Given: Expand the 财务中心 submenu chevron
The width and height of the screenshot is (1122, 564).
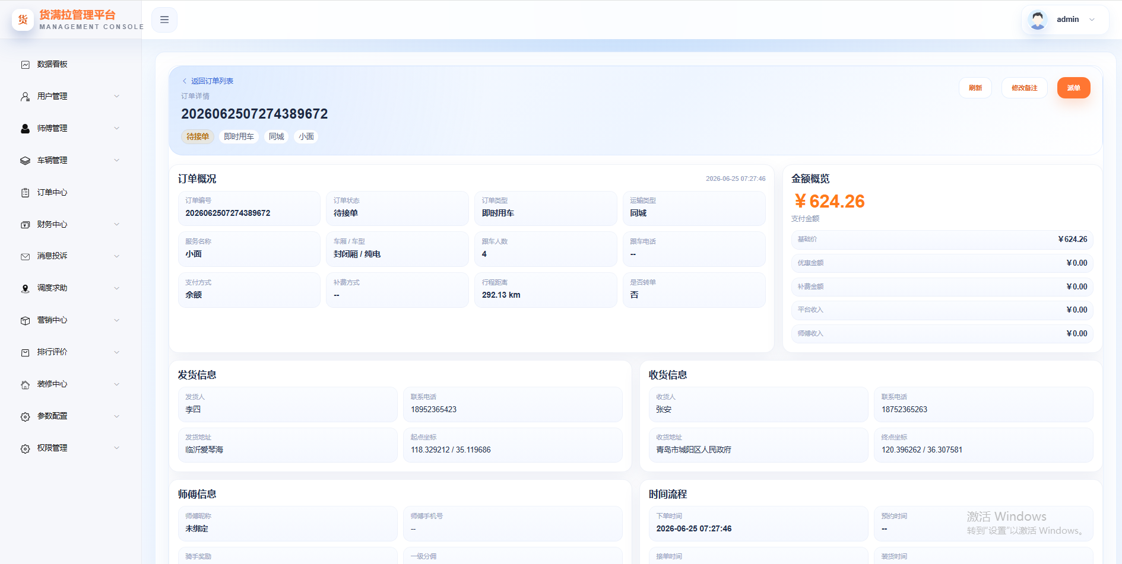Looking at the screenshot, I should pos(117,224).
